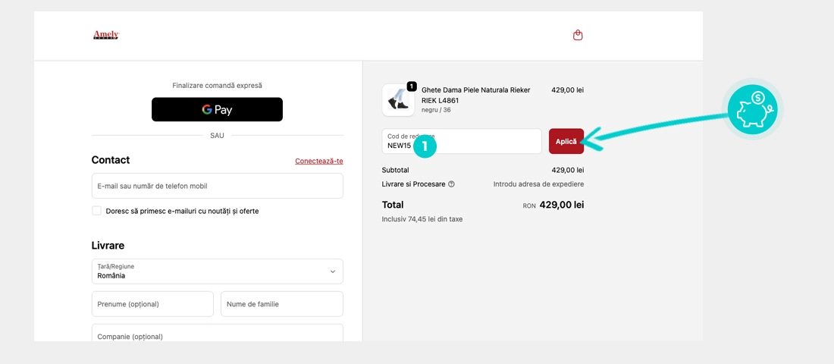
Task: Click into the Companie (opțional) field
Action: click(217, 334)
